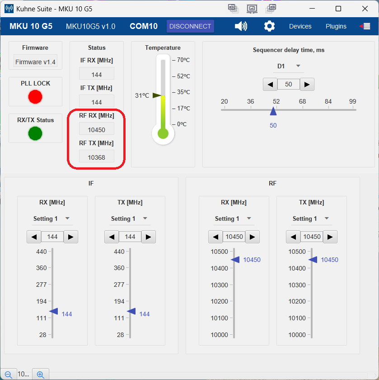Click the first window layout icon in title bar
The width and height of the screenshot is (379, 380).
[x=233, y=9]
